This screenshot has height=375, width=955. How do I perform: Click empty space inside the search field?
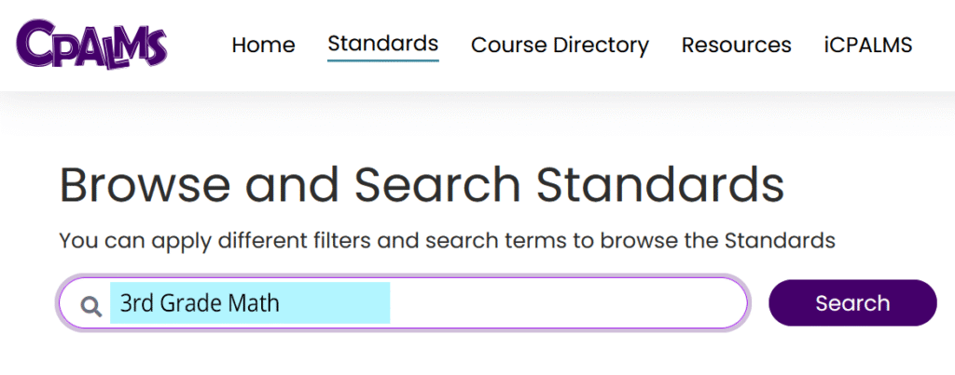click(x=569, y=303)
